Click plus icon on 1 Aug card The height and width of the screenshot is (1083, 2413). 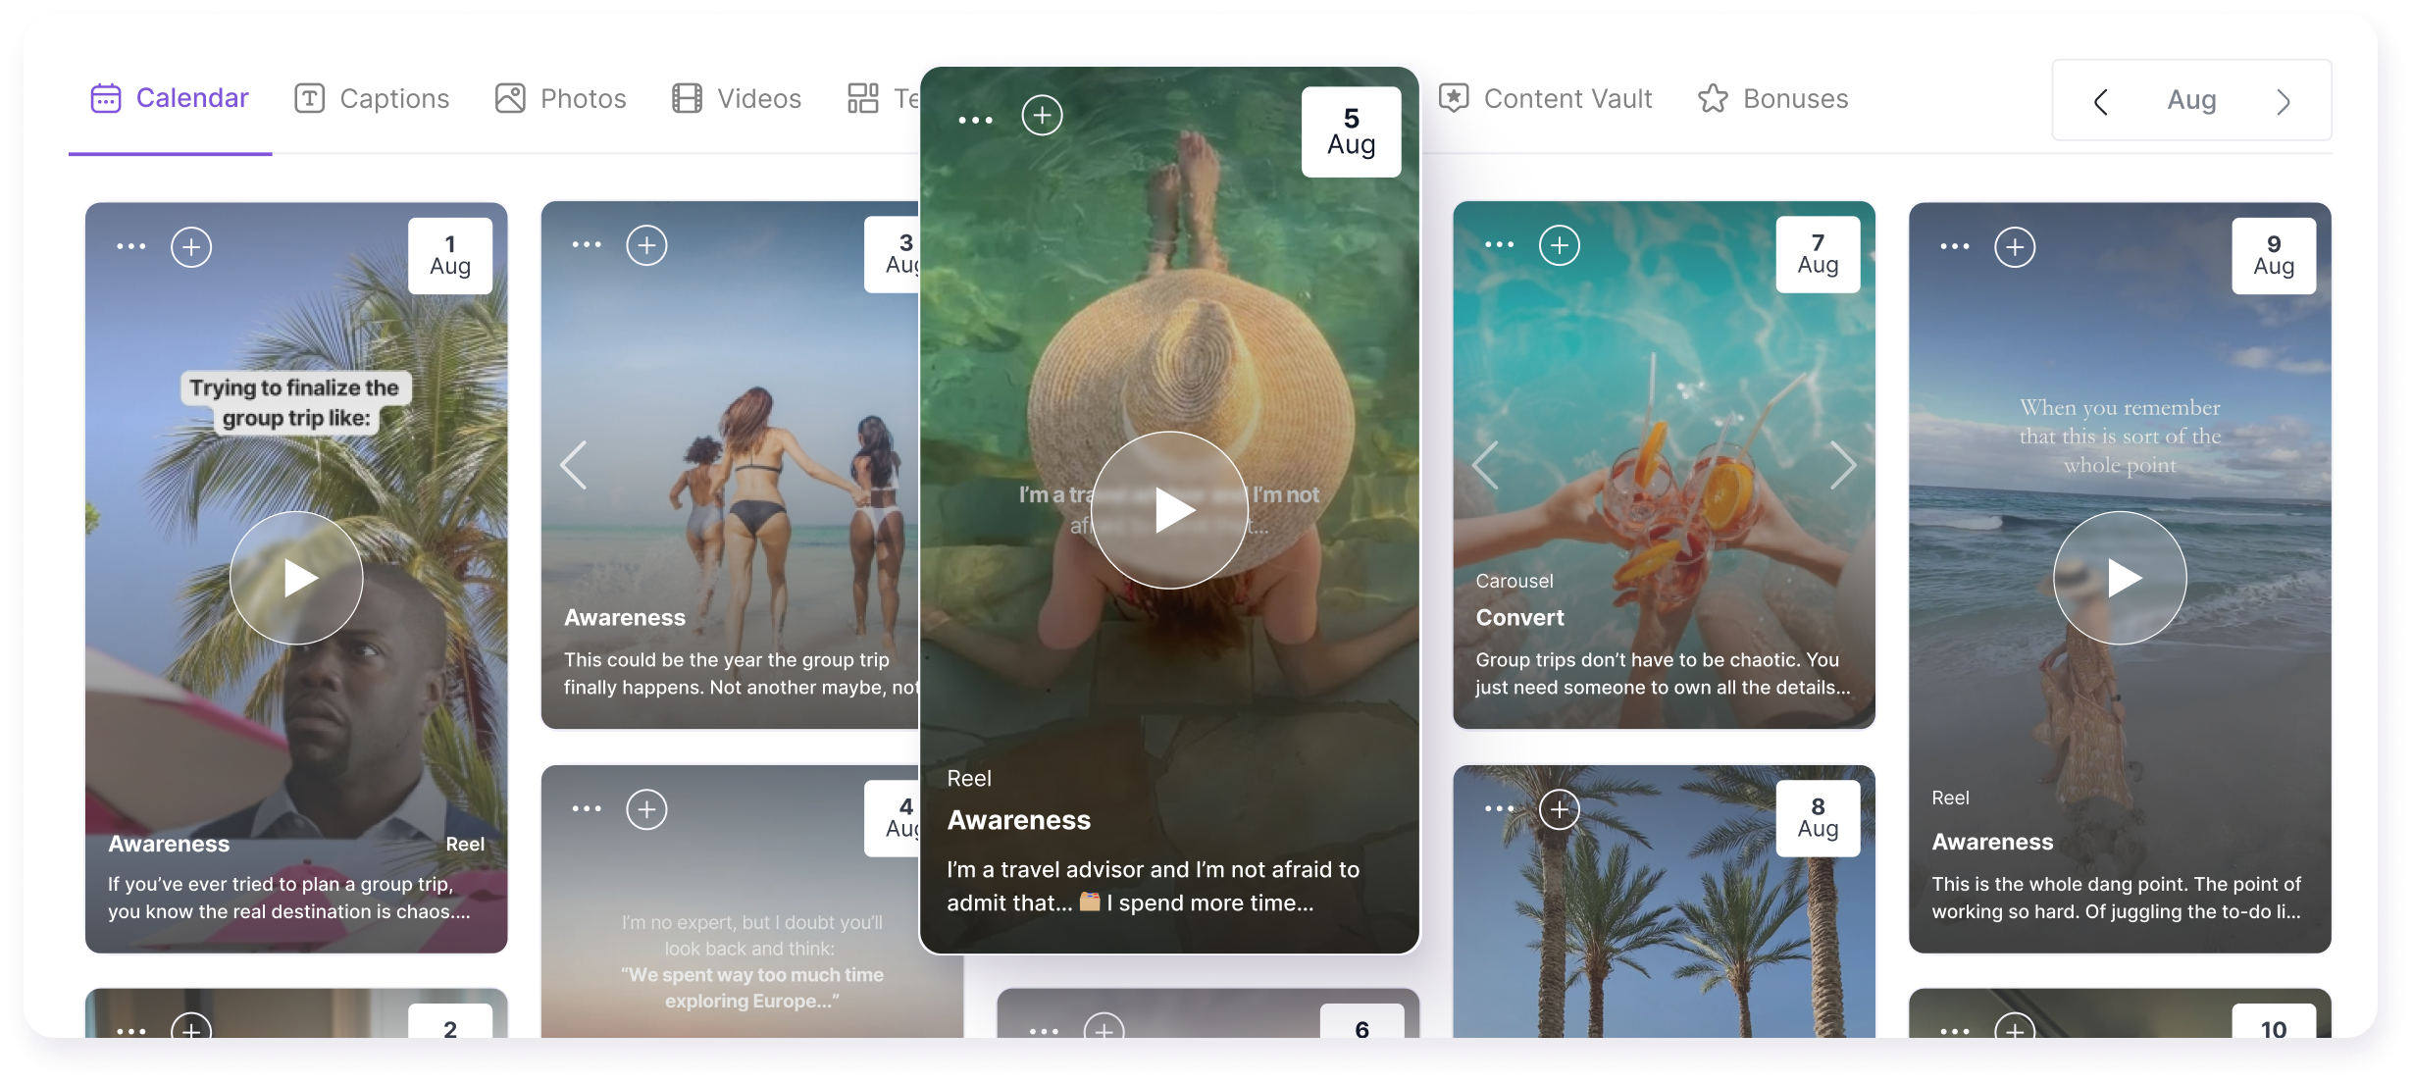click(x=191, y=247)
